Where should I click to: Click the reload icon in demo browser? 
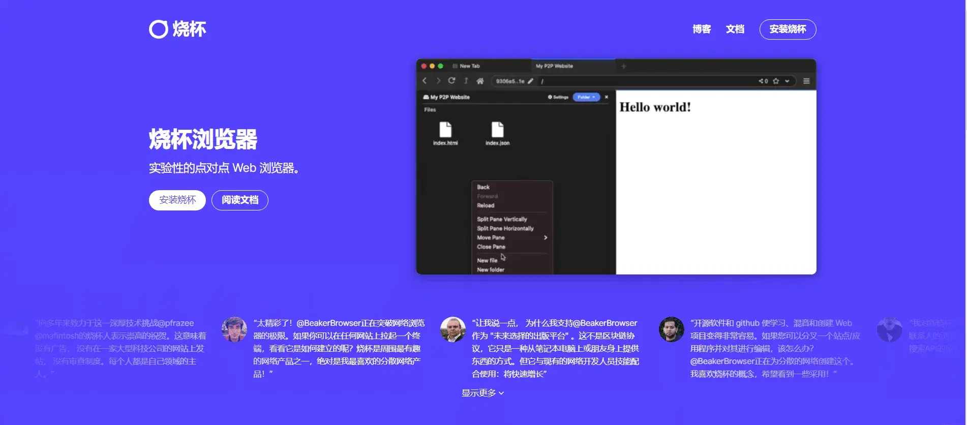[x=451, y=81]
